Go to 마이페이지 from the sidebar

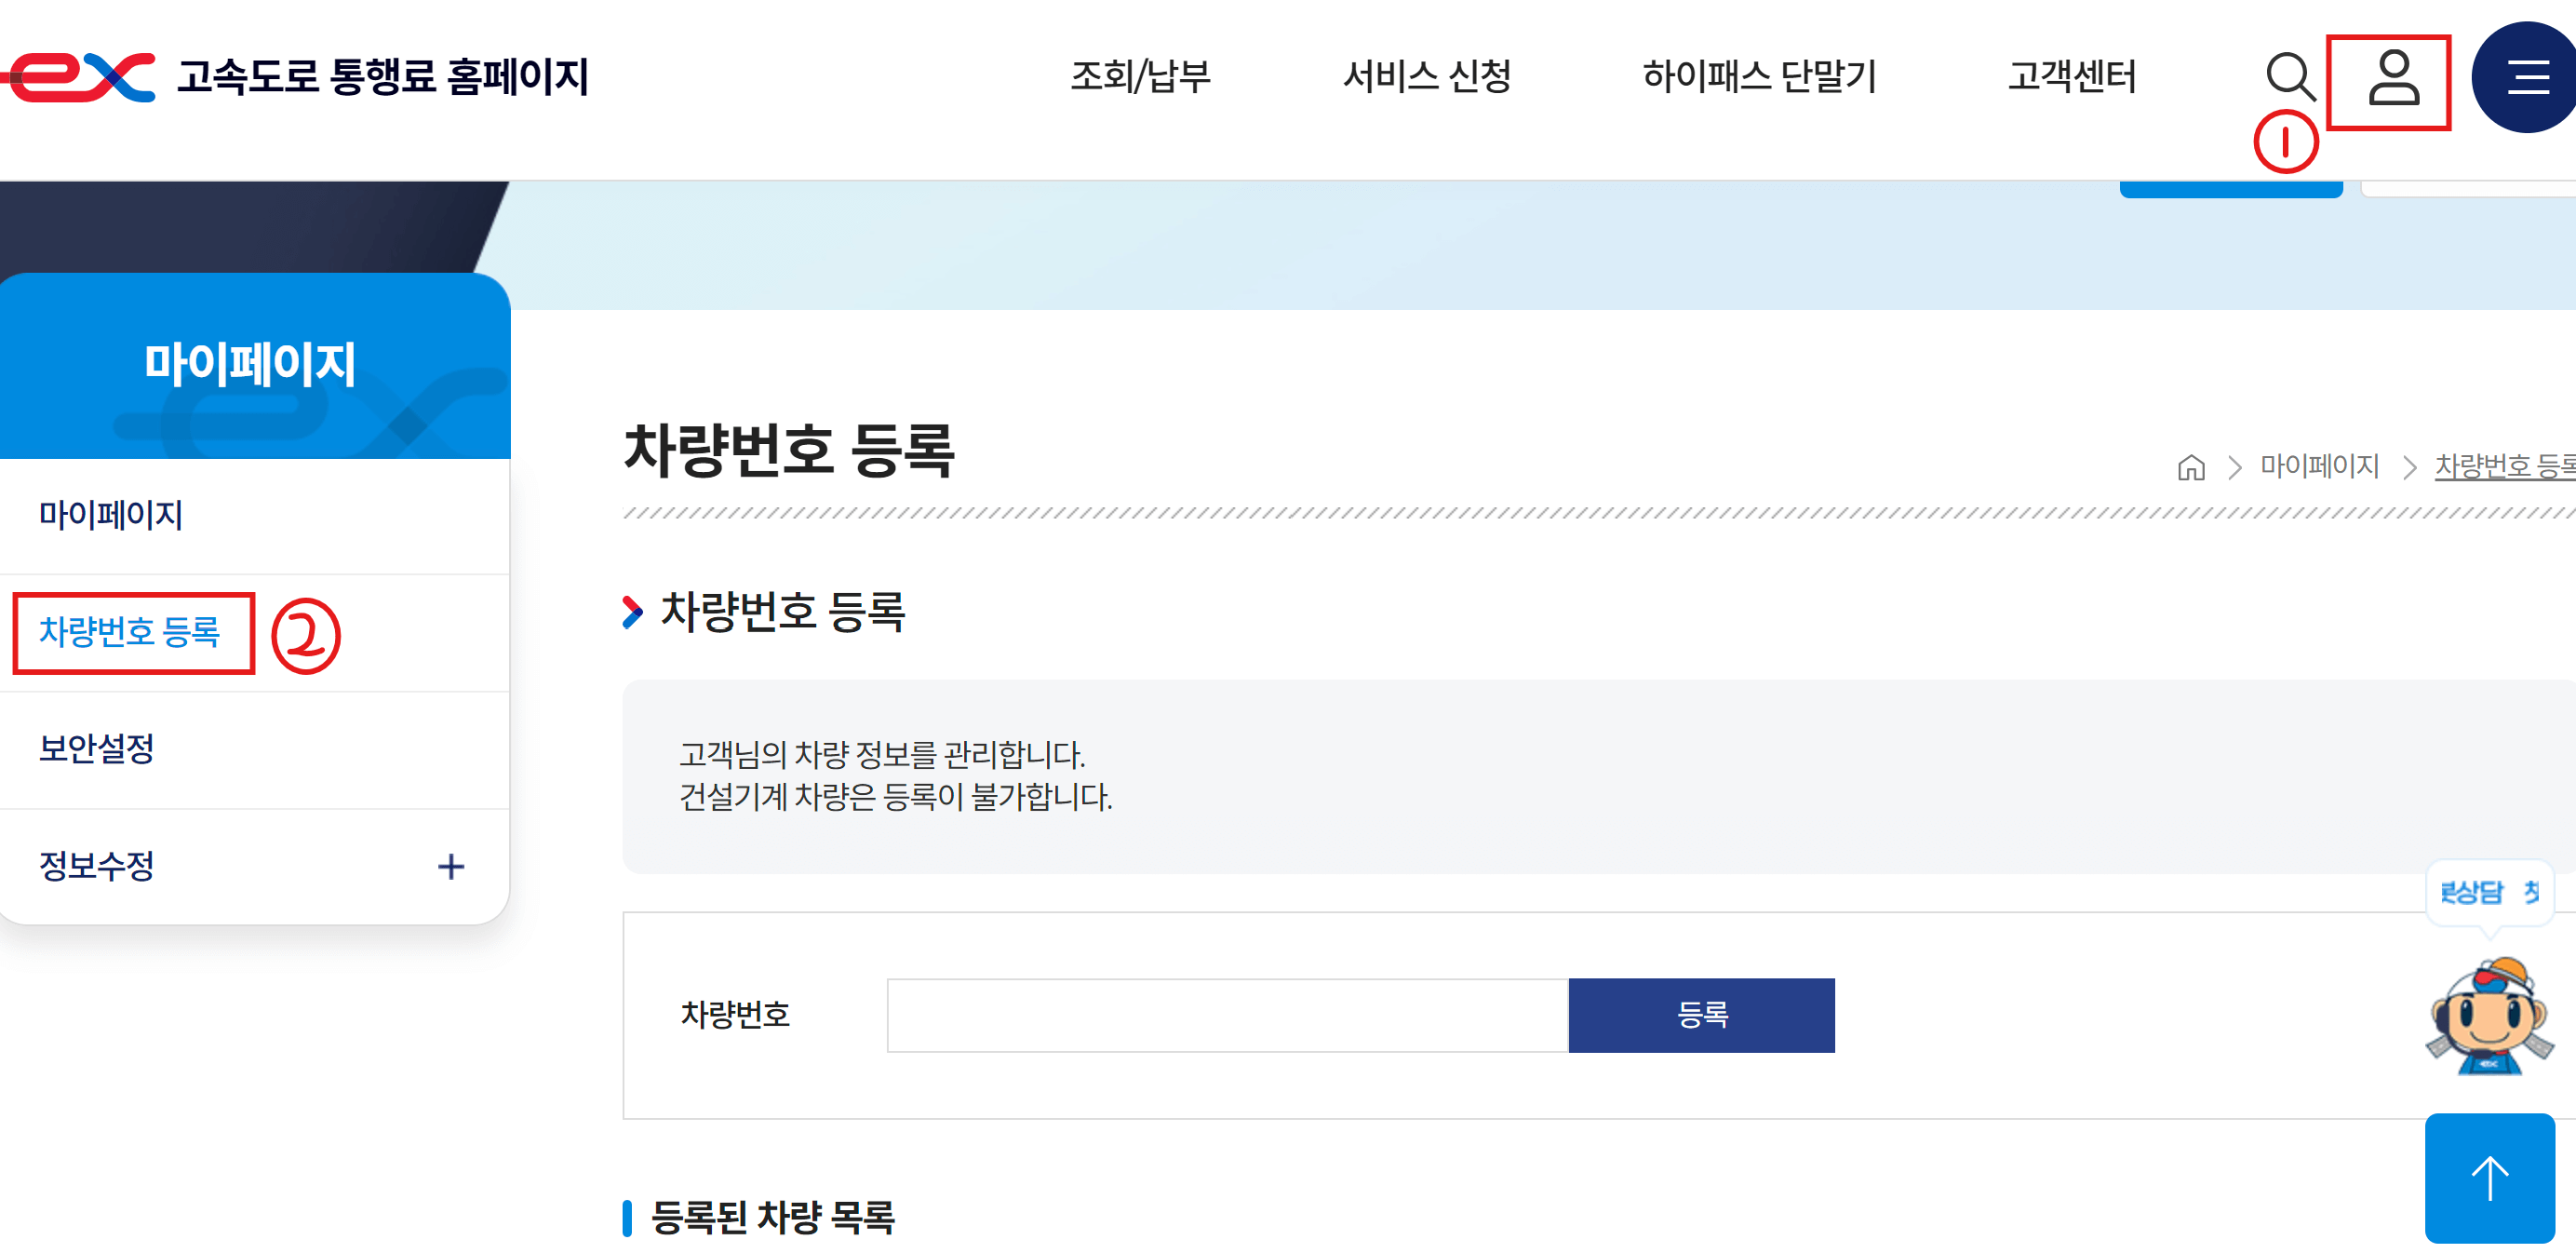tap(111, 514)
